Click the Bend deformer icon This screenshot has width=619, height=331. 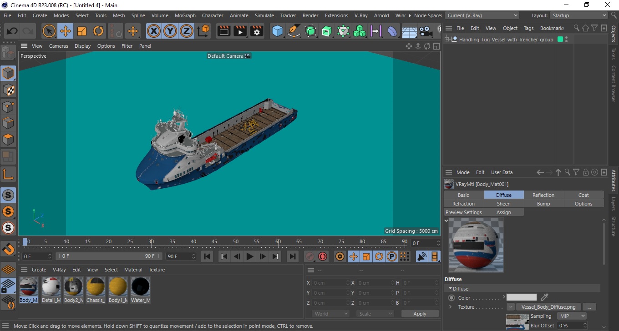click(x=392, y=31)
